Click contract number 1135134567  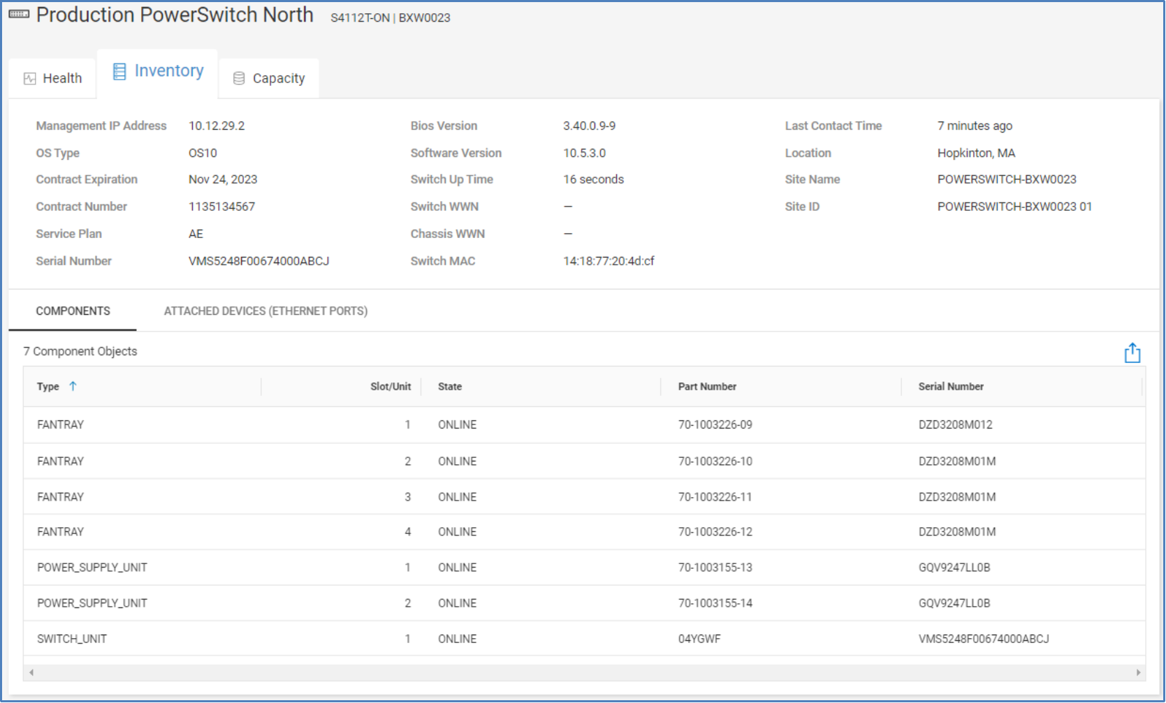[x=221, y=207]
